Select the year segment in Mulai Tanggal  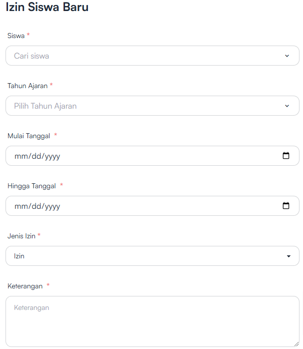52,156
